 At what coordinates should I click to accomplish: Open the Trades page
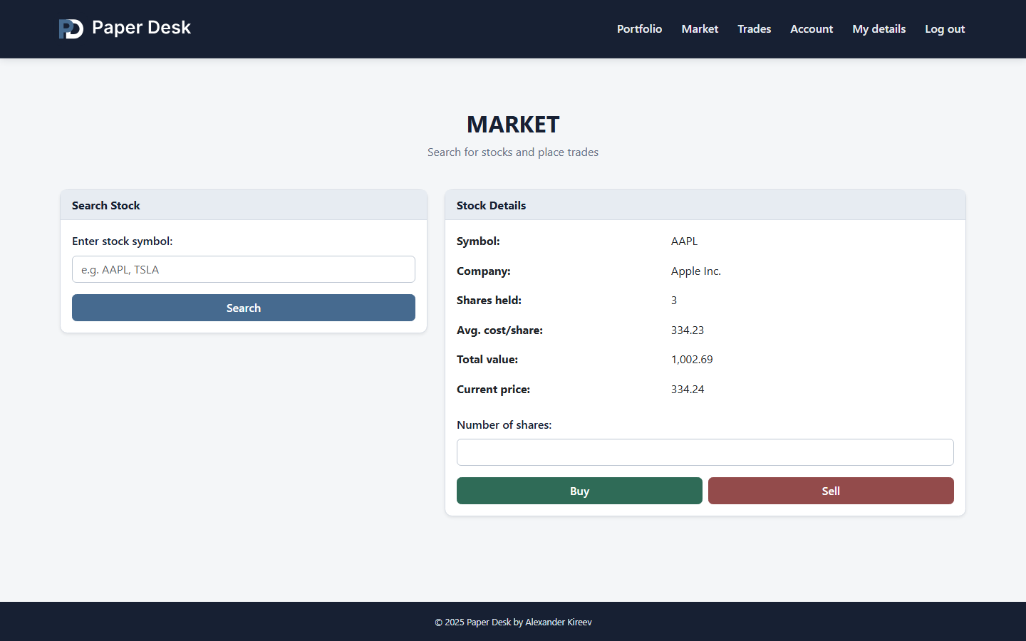[754, 29]
